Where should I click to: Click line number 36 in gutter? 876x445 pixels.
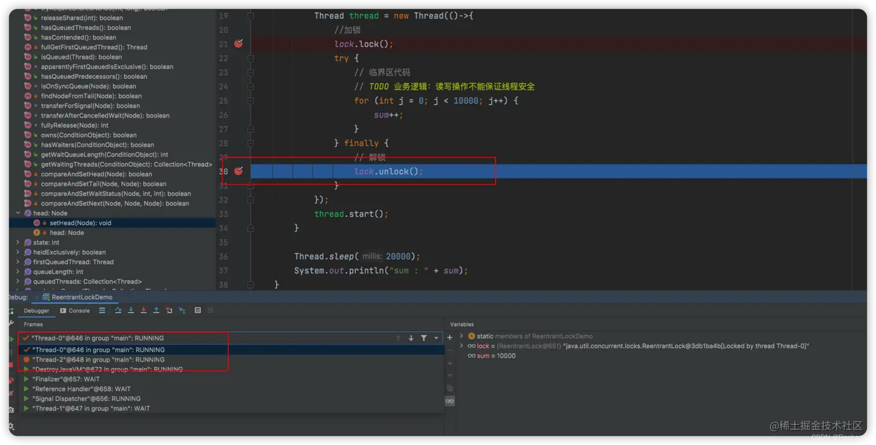pos(224,256)
